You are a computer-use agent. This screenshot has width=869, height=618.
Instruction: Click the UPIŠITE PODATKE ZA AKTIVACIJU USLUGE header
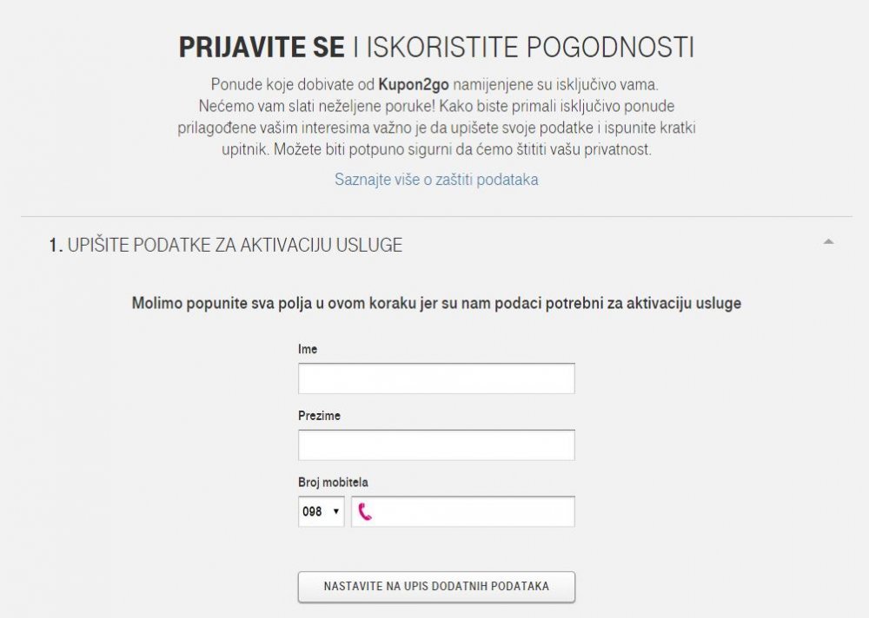point(235,245)
